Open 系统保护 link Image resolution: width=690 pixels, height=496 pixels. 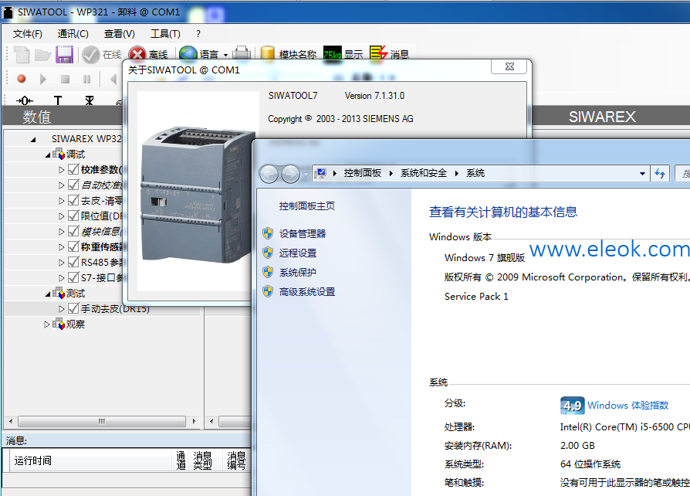pyautogui.click(x=298, y=273)
